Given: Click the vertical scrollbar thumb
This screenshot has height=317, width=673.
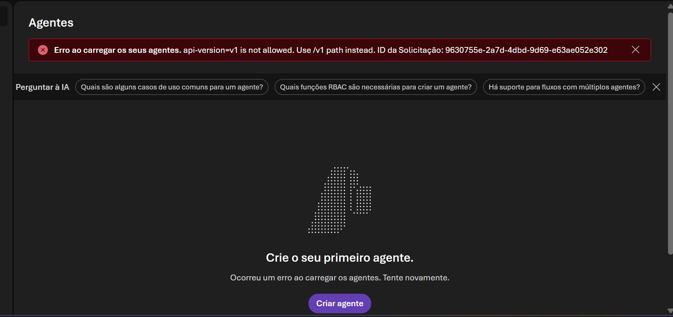Looking at the screenshot, I should (x=670, y=133).
